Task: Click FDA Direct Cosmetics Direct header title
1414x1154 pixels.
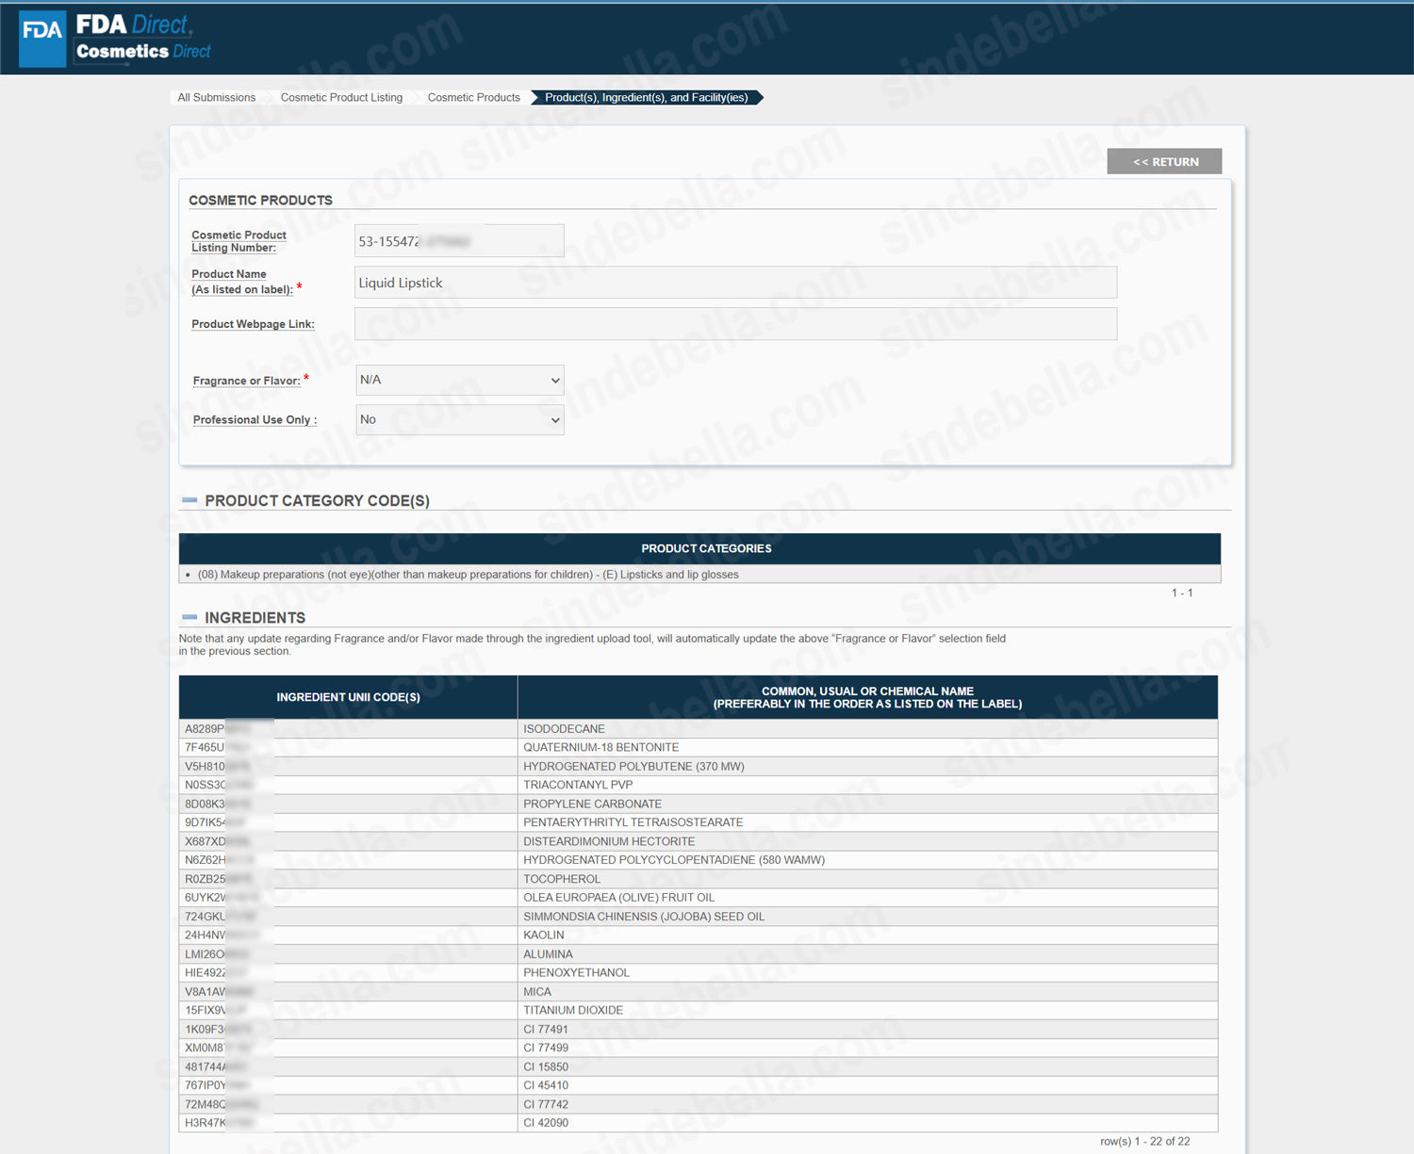Action: [143, 38]
